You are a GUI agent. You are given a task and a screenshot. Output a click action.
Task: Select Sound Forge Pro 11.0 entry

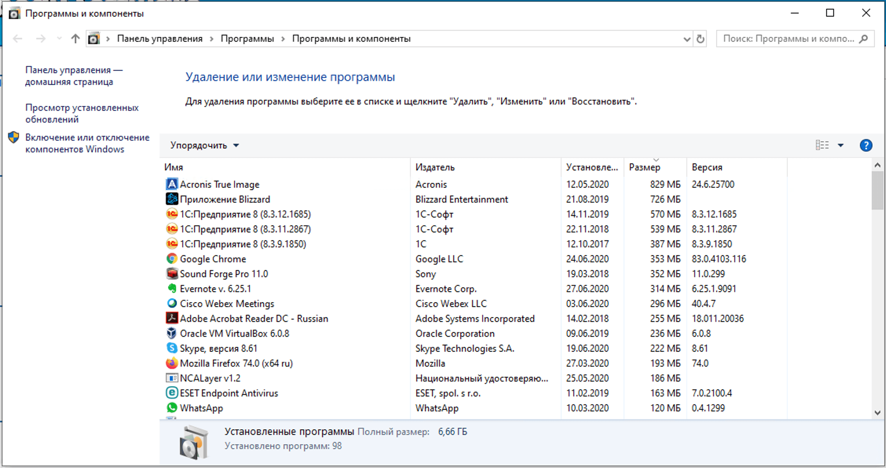224,274
